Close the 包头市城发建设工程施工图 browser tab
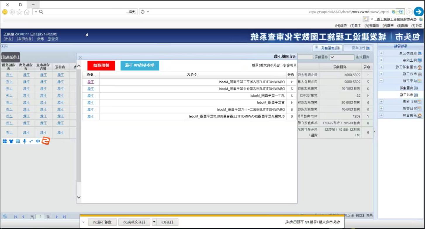 (372, 19)
